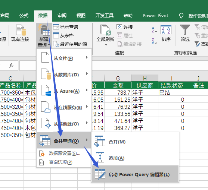Select 合并查询(Q) menu entry
This screenshot has height=190, width=208.
pos(64,140)
